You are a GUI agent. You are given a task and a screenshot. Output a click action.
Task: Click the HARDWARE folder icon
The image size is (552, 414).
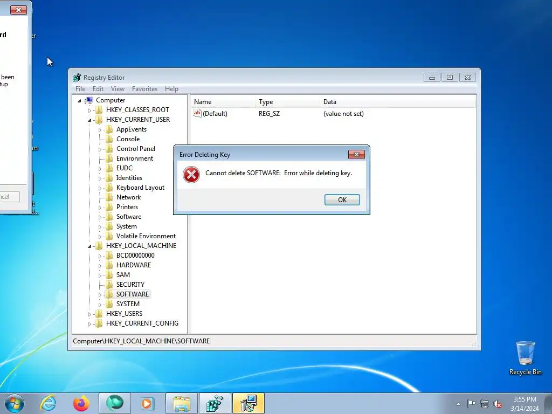[x=109, y=265]
